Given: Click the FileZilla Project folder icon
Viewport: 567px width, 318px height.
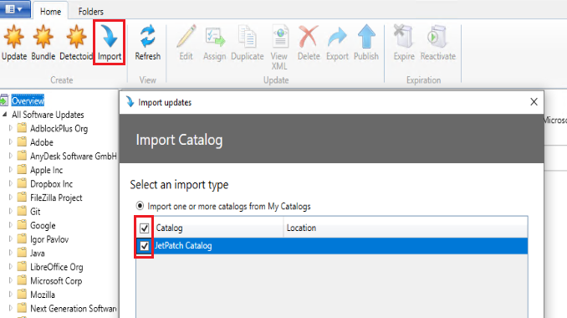Looking at the screenshot, I should click(22, 197).
